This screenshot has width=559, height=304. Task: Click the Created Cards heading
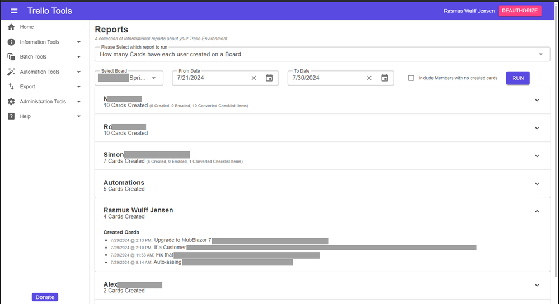coord(121,232)
